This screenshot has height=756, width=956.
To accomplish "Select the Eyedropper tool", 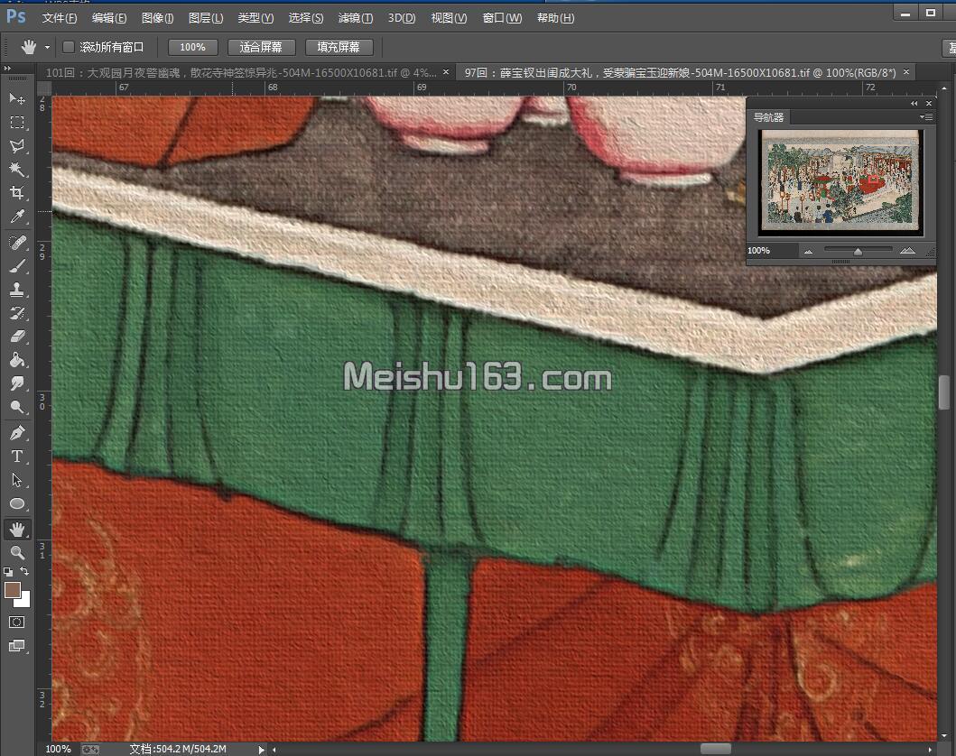I will (17, 217).
